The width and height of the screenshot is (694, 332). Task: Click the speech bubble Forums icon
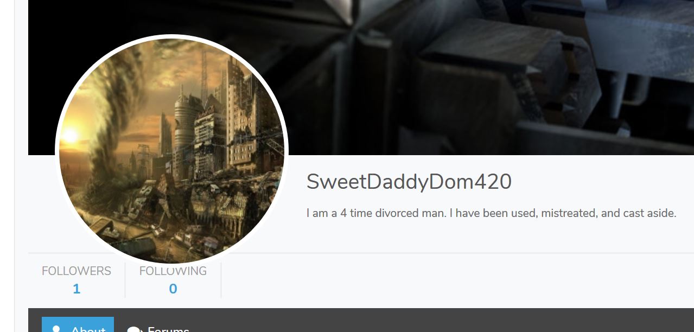pyautogui.click(x=134, y=329)
